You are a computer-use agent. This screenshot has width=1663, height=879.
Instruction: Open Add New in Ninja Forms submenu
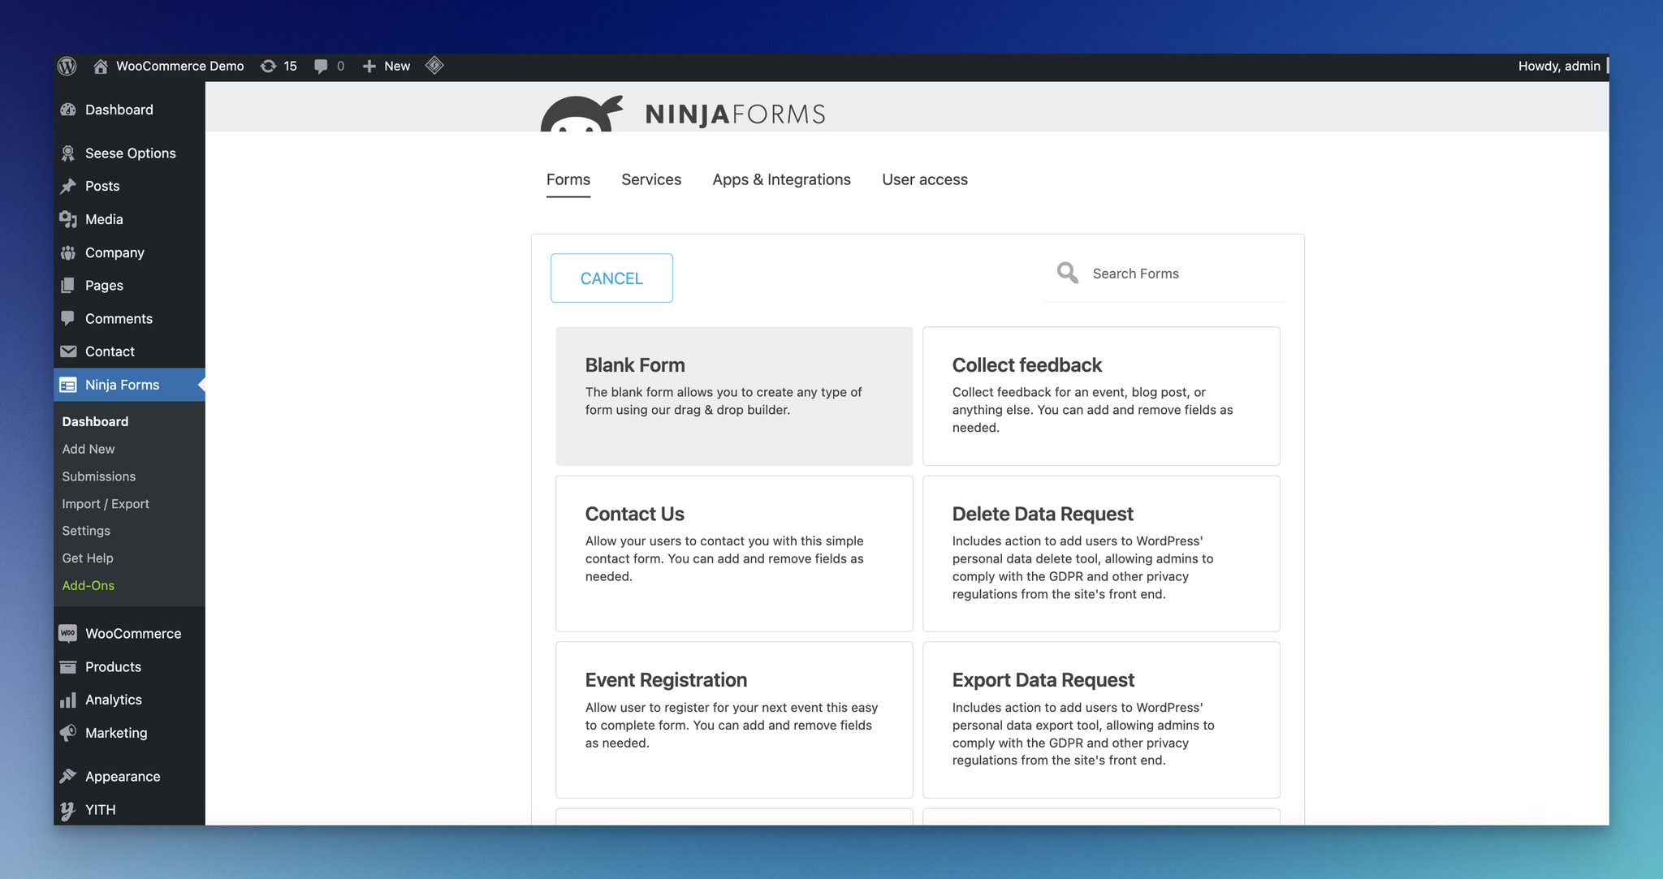click(x=89, y=449)
